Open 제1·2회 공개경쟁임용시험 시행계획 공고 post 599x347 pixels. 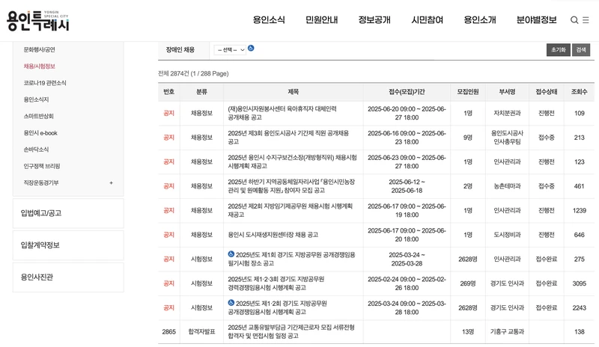pos(277,307)
